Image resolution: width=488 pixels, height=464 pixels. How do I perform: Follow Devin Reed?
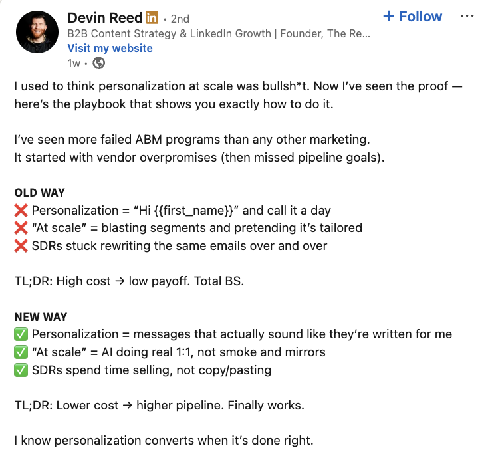[413, 17]
